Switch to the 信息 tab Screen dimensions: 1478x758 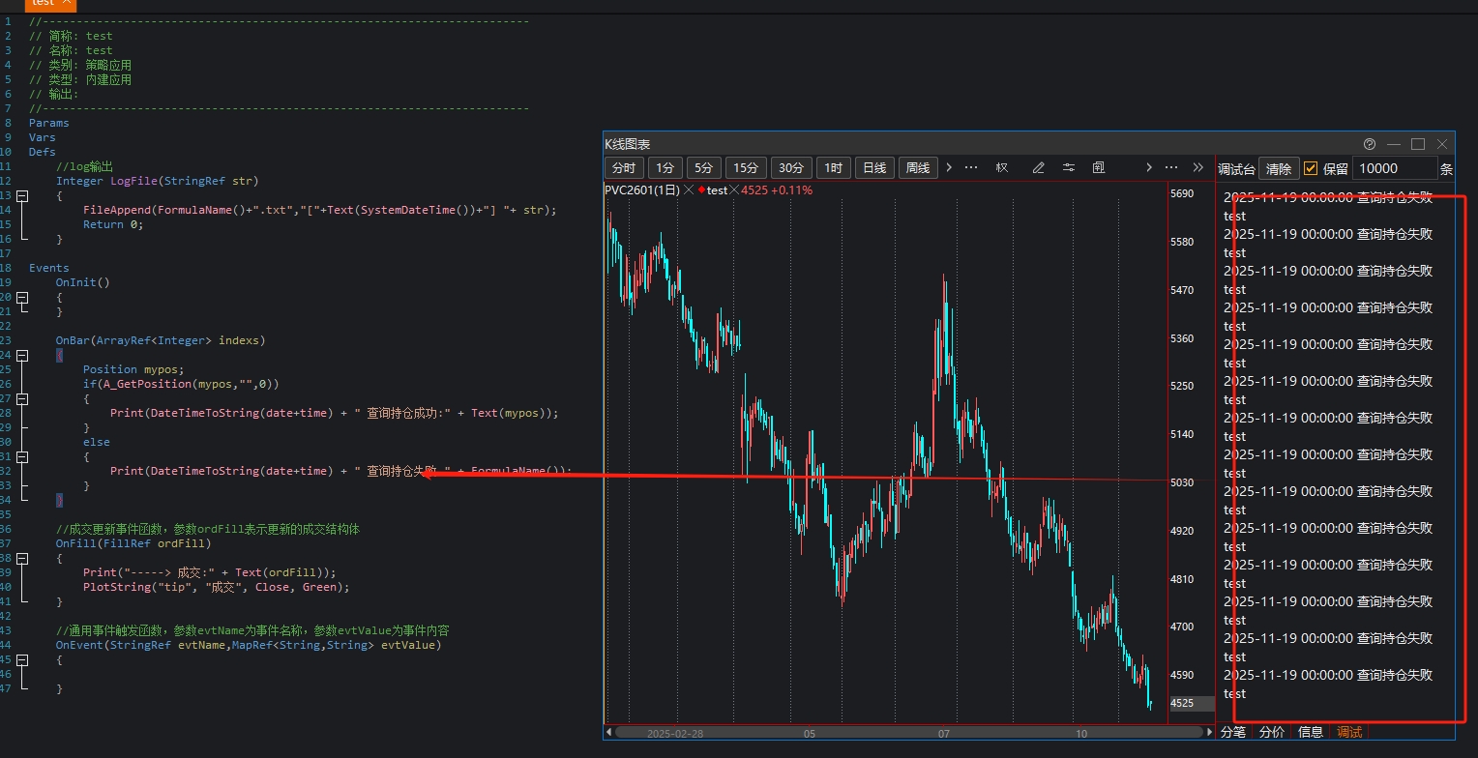pos(1311,732)
